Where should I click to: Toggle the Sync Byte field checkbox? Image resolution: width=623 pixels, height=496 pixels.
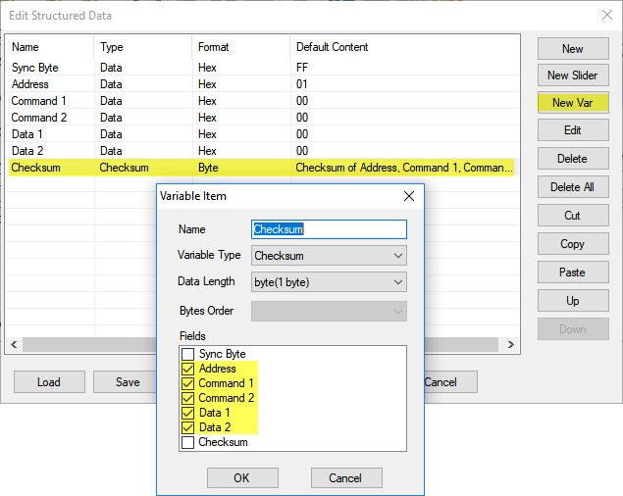(188, 354)
